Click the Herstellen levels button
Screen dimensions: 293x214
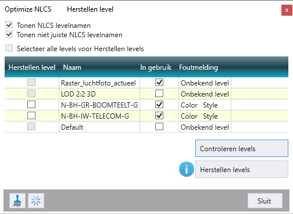(x=242, y=169)
